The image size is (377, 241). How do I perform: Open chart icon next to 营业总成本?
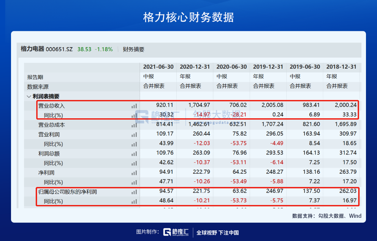(134, 125)
